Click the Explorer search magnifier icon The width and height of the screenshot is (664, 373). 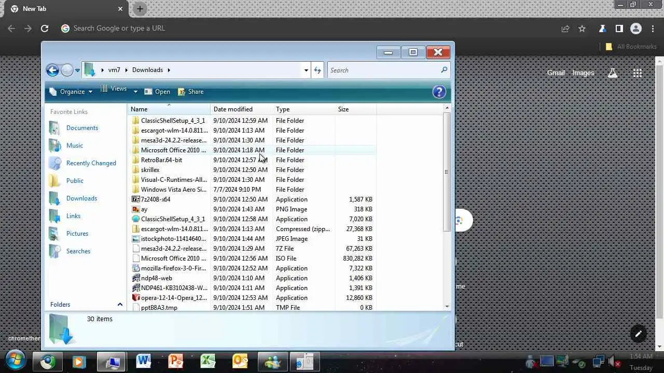click(x=444, y=70)
